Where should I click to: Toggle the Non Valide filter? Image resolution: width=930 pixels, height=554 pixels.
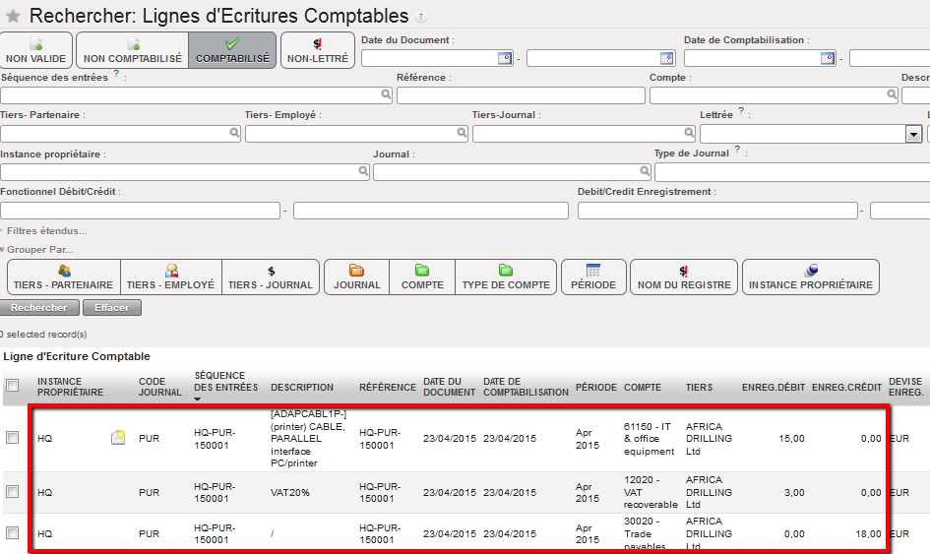[x=35, y=51]
